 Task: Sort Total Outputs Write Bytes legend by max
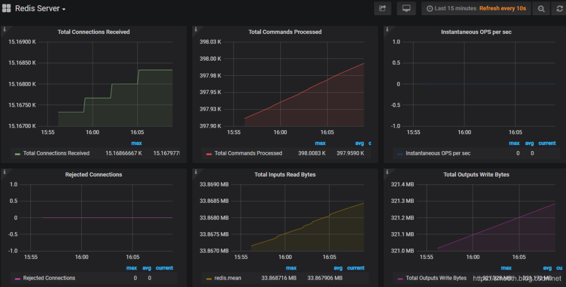click(506, 268)
